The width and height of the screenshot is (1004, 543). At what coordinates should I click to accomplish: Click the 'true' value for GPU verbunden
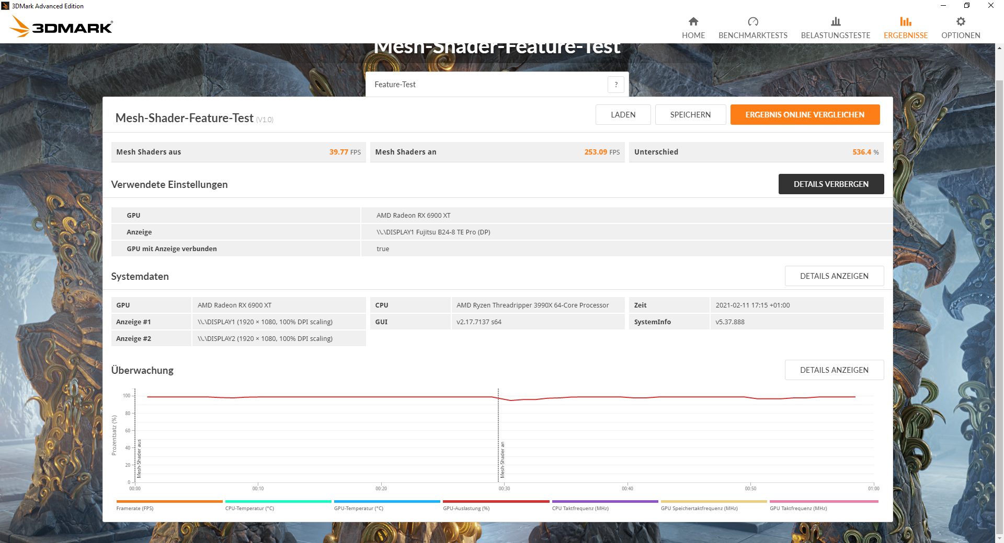[x=383, y=249]
